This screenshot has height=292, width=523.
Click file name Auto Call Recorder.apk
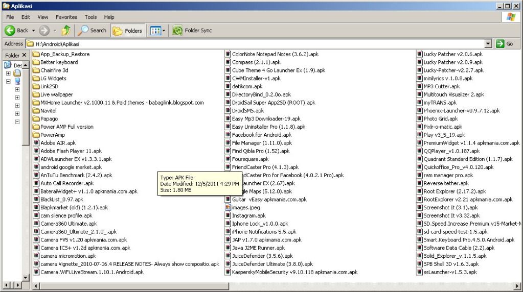pos(67,183)
